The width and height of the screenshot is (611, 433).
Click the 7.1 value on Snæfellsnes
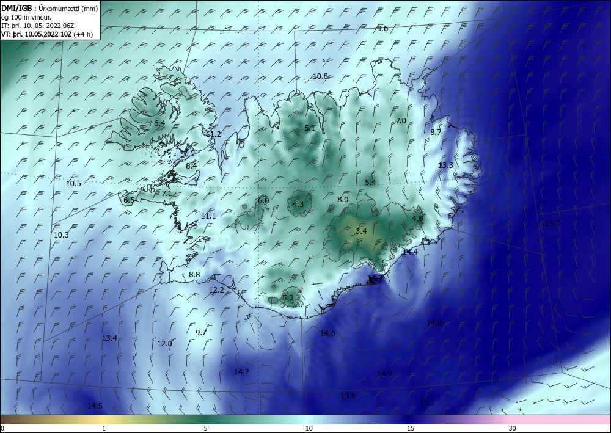click(x=167, y=193)
